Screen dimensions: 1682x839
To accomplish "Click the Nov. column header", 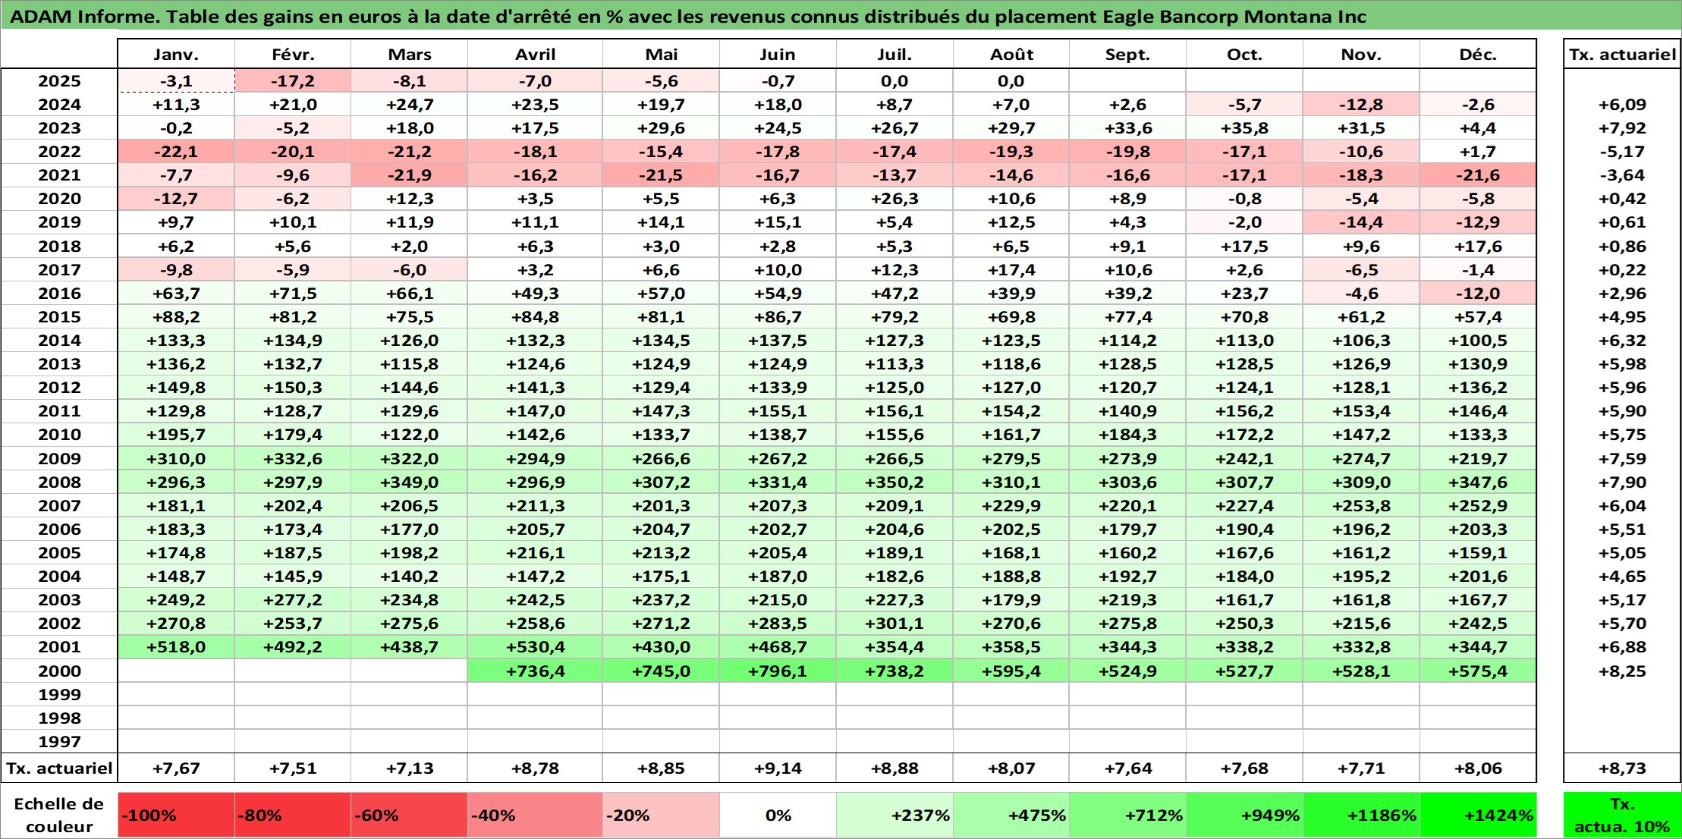I will tap(1361, 54).
